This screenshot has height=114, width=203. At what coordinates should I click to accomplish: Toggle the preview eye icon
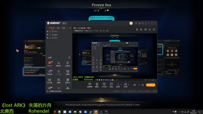point(139,85)
